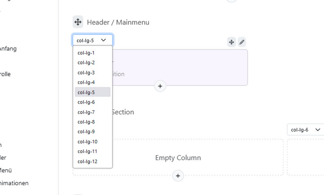The height and width of the screenshot is (195, 324).
Task: Choose col-lg-4 width option
Action: (93, 83)
